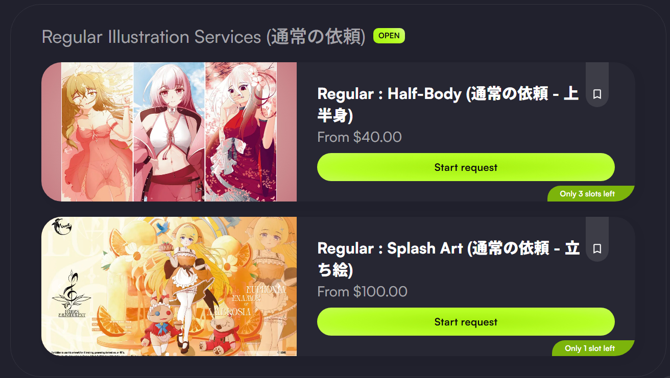The image size is (670, 378).
Task: Click the treble clef emblem in splash art
Action: (71, 291)
